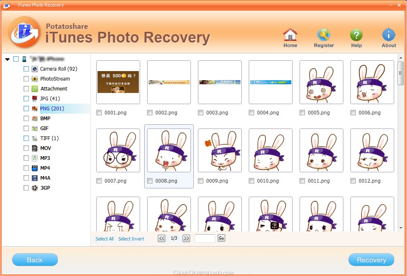Select the 0009.png thumbnail
Image resolution: width=407 pixels, height=276 pixels.
pos(219,150)
